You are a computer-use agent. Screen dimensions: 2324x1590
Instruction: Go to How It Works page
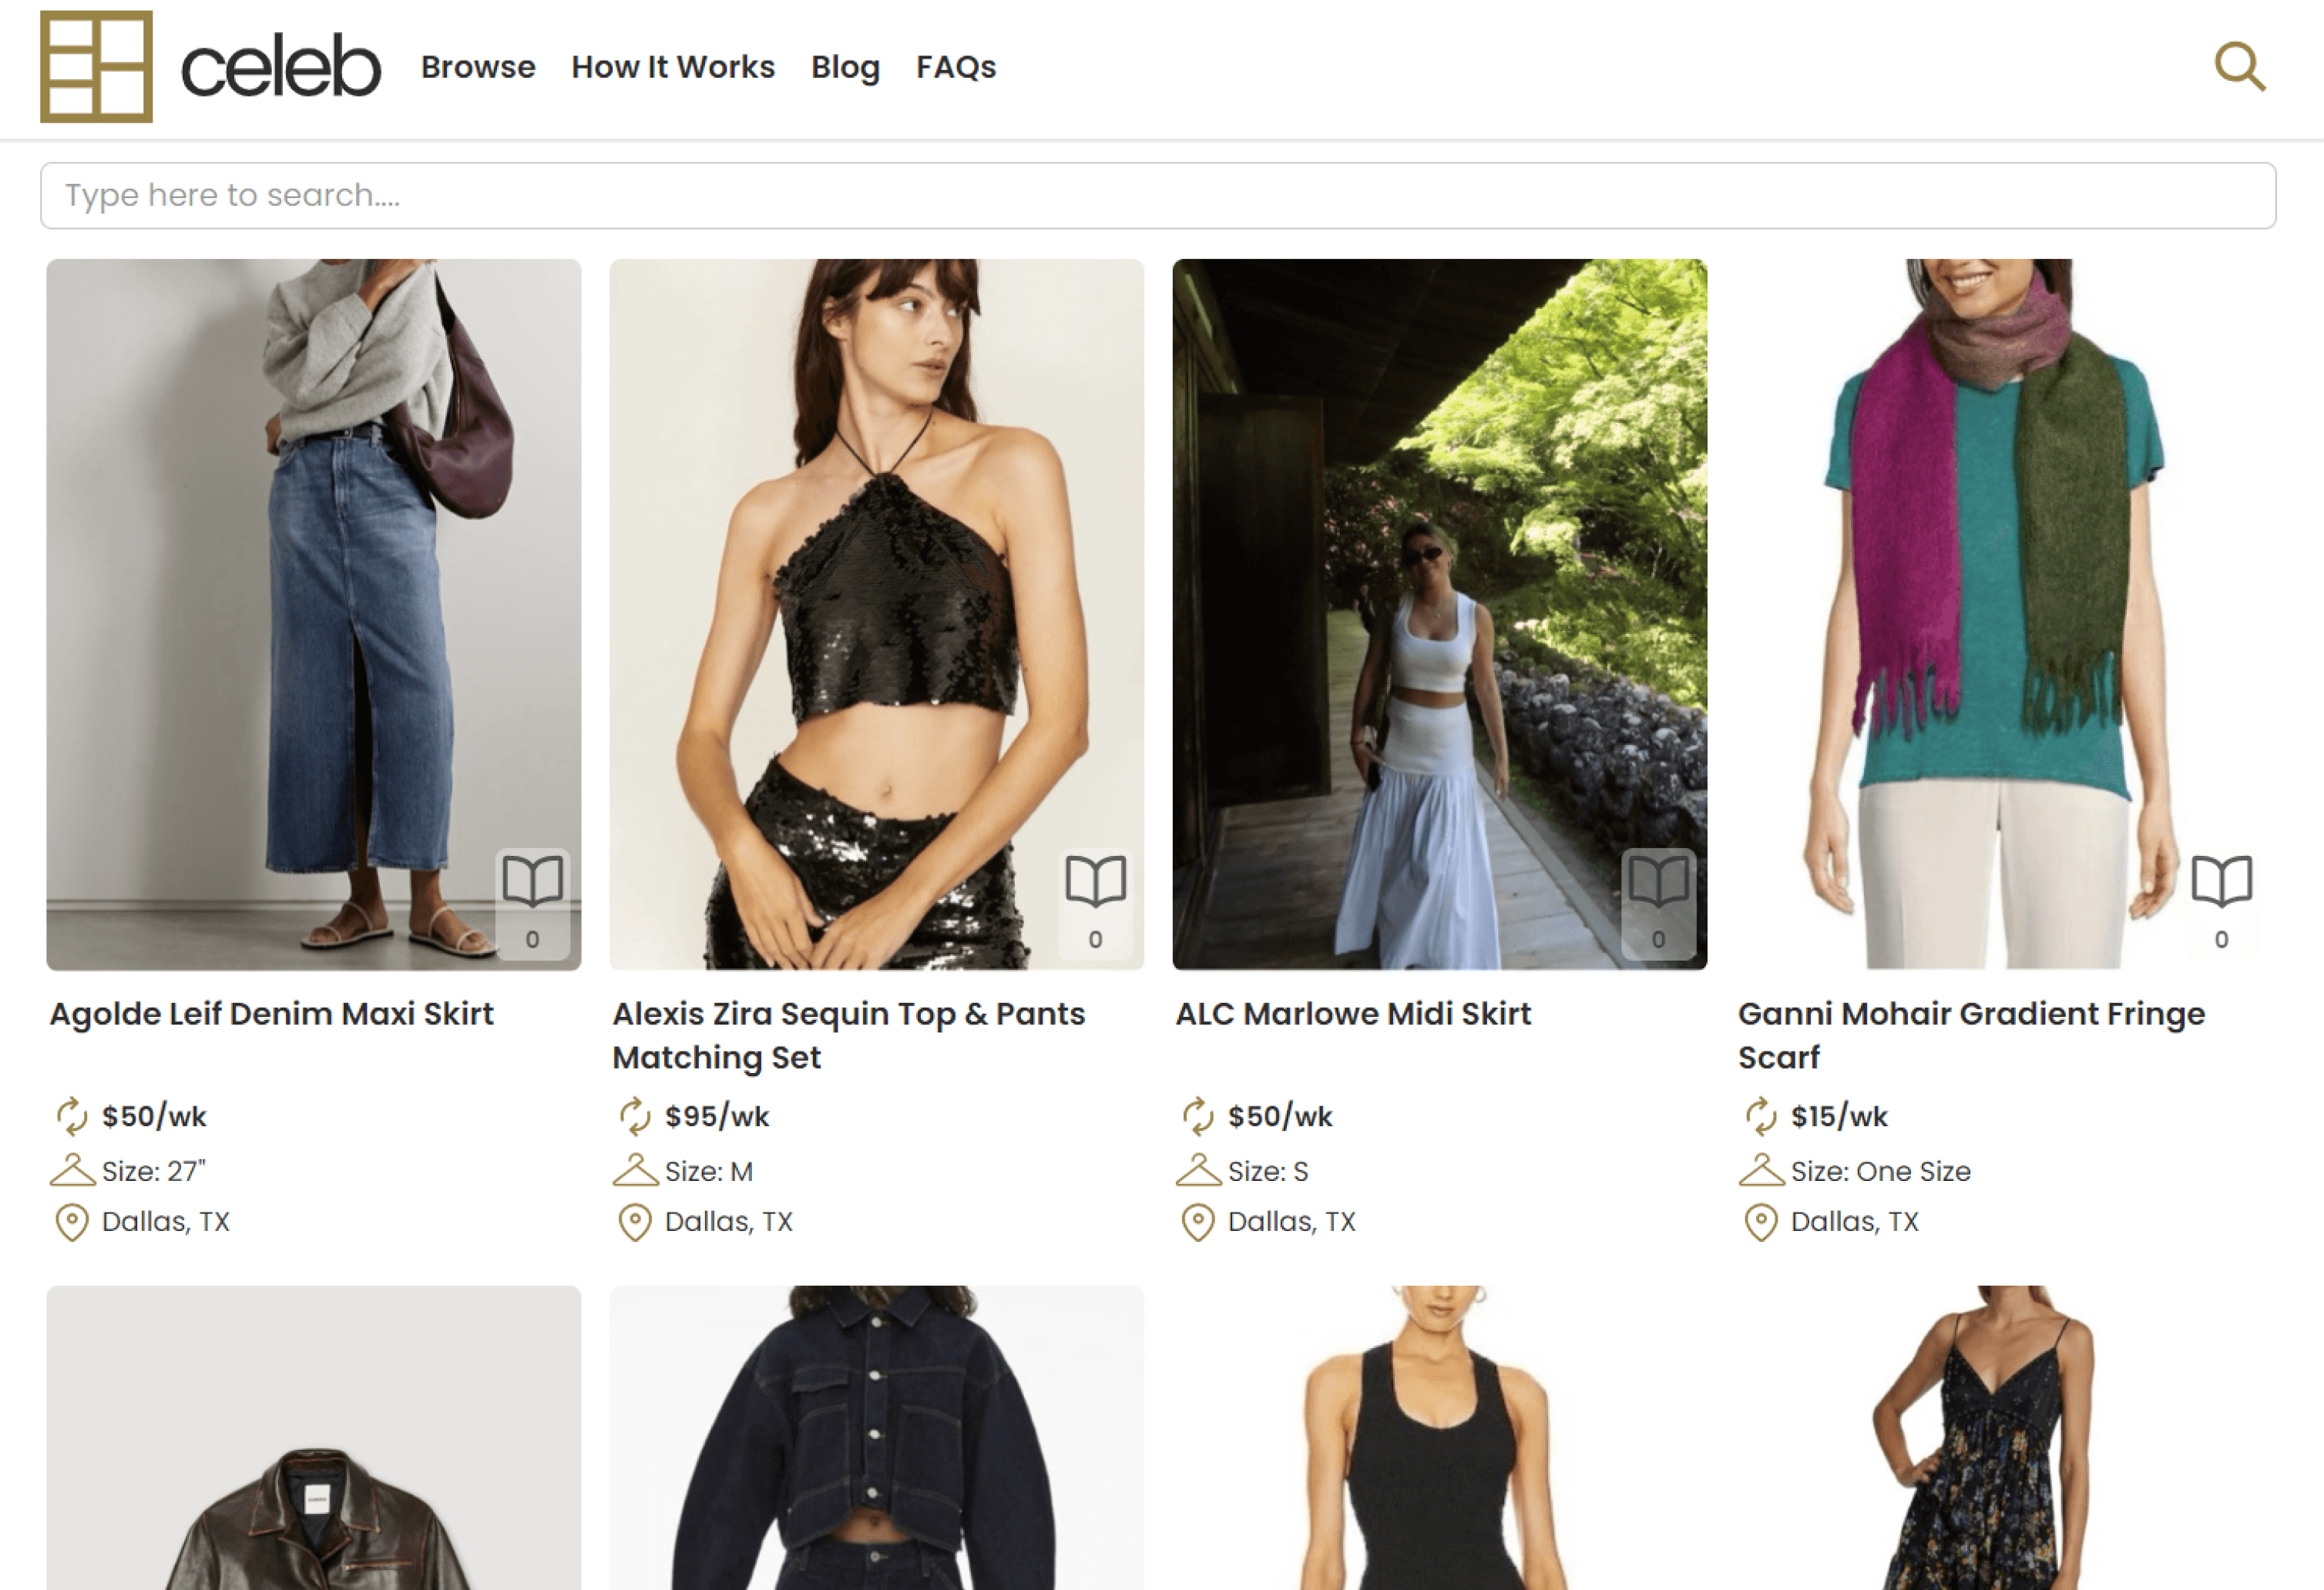(x=673, y=67)
